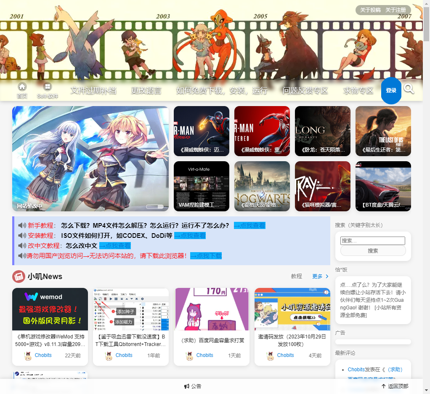This screenshot has width=430, height=394.
Task: Open 卧龙：苍天陨落 thumbnail
Action: [323, 131]
